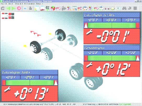Image resolution: width=142 pixels, height=106 pixels.
Task: Click the -0°01' tolerance cell in Einzelspur links
Action: (11, 77)
